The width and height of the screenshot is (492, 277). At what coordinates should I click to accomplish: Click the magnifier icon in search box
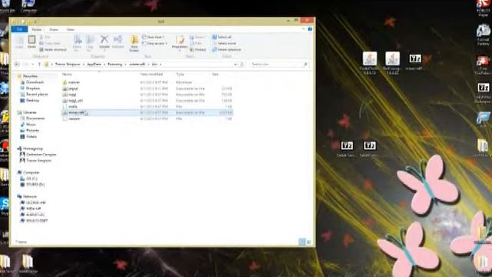(x=305, y=65)
